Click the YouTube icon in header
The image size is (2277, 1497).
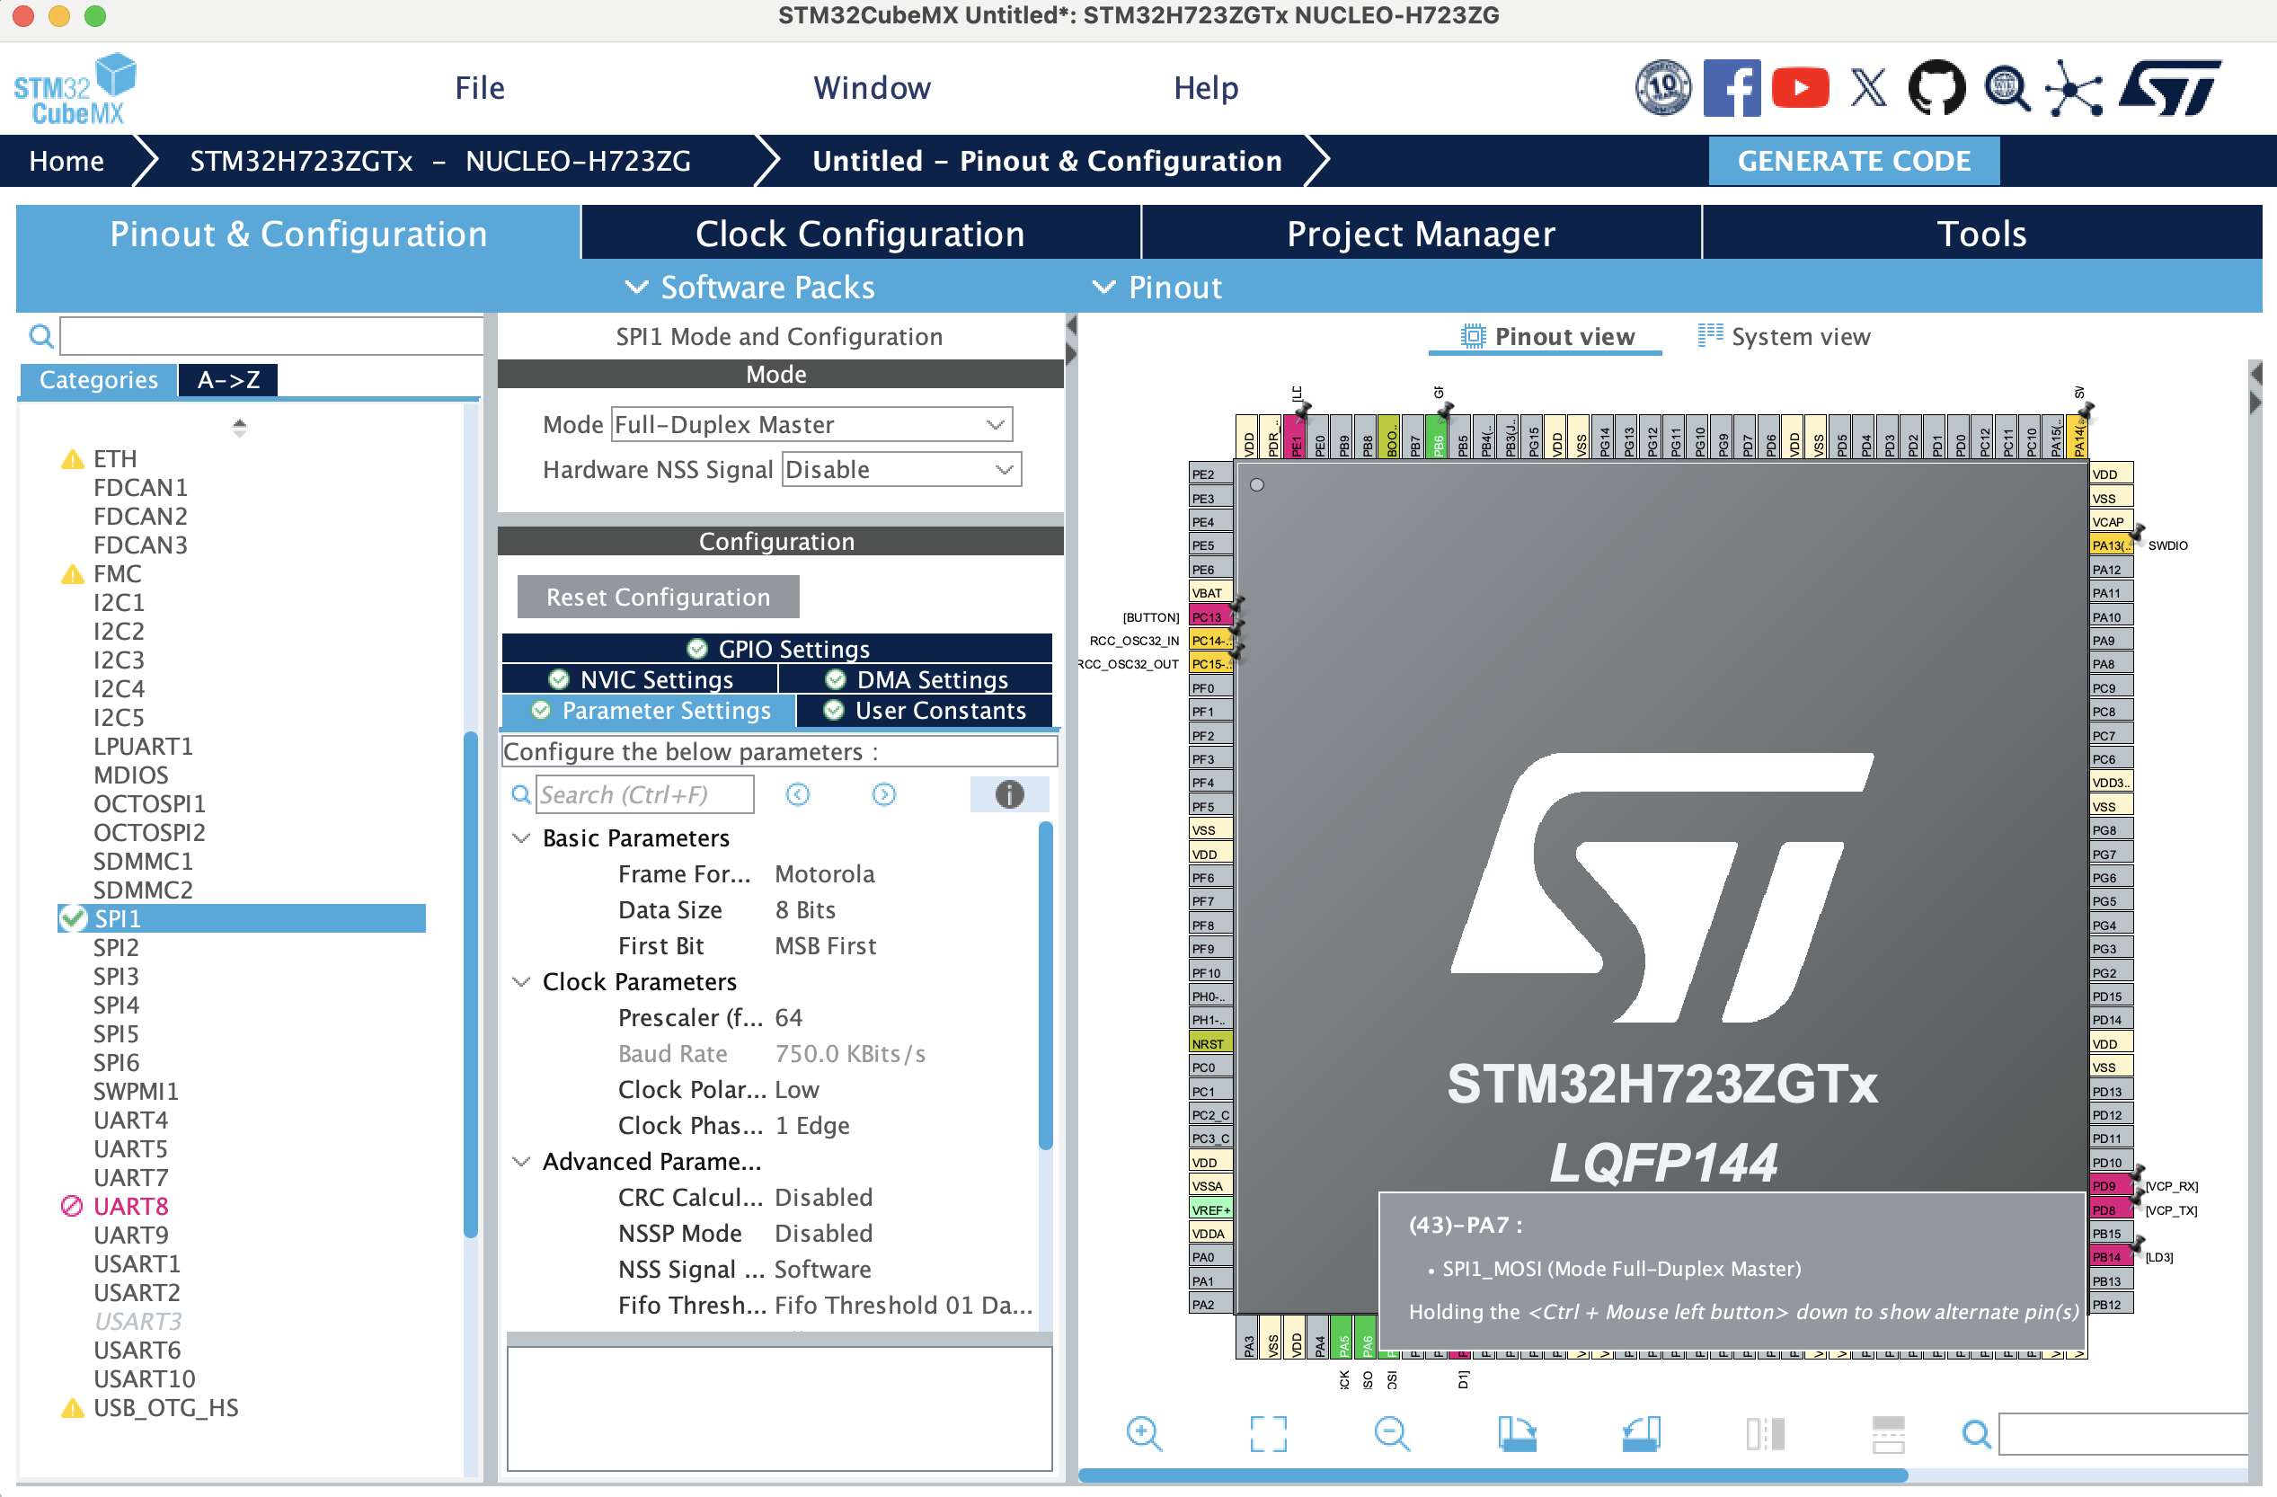[x=1799, y=89]
